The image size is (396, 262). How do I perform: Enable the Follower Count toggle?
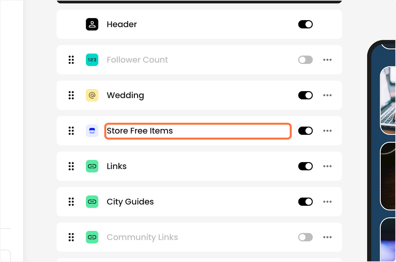tap(305, 60)
